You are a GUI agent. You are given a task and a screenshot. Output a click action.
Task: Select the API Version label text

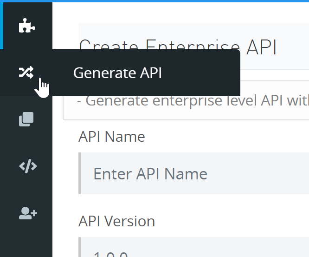[x=116, y=221]
